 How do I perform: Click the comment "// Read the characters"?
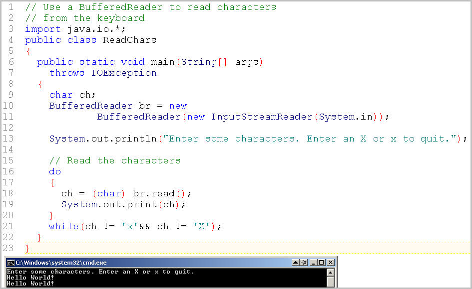pyautogui.click(x=115, y=160)
